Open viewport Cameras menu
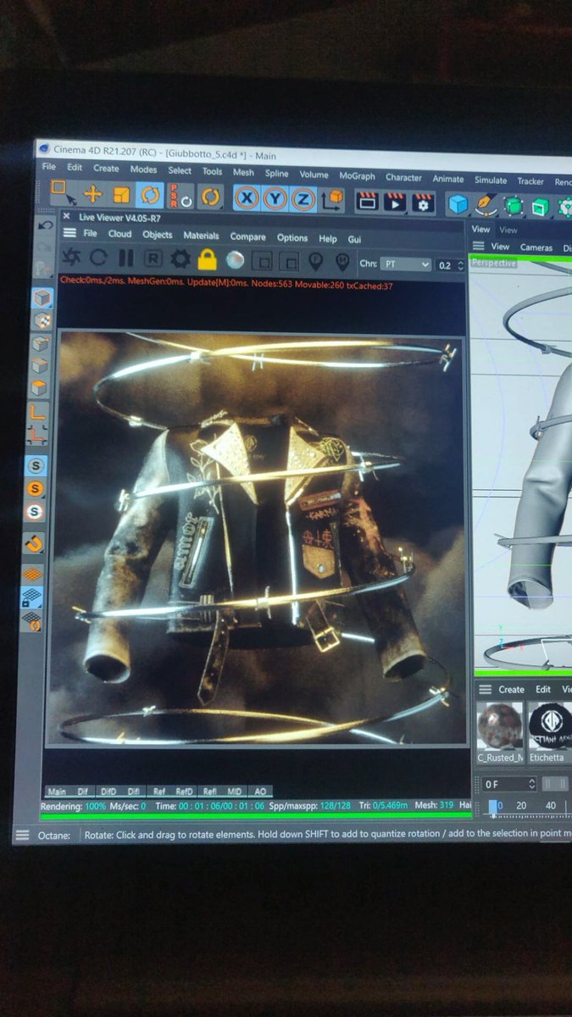Screen dimensions: 572x1017 (x=536, y=247)
